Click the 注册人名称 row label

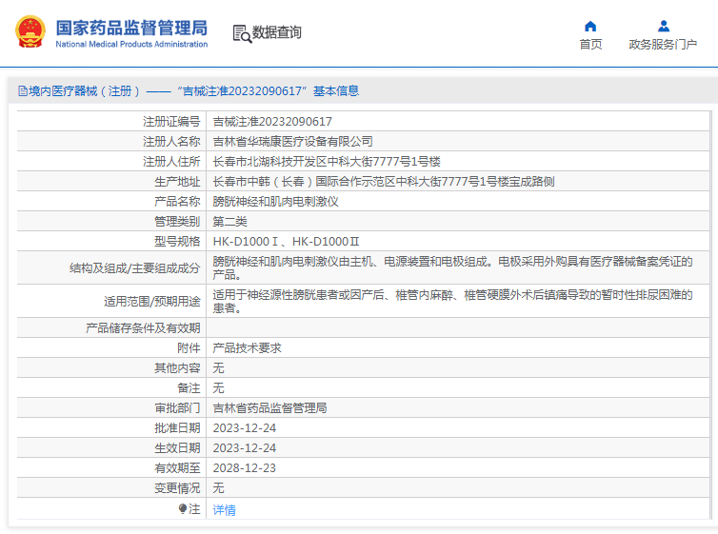coord(171,142)
